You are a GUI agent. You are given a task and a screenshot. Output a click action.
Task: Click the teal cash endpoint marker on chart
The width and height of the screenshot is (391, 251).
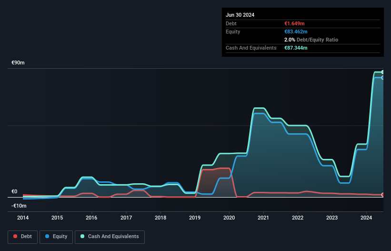(382, 72)
